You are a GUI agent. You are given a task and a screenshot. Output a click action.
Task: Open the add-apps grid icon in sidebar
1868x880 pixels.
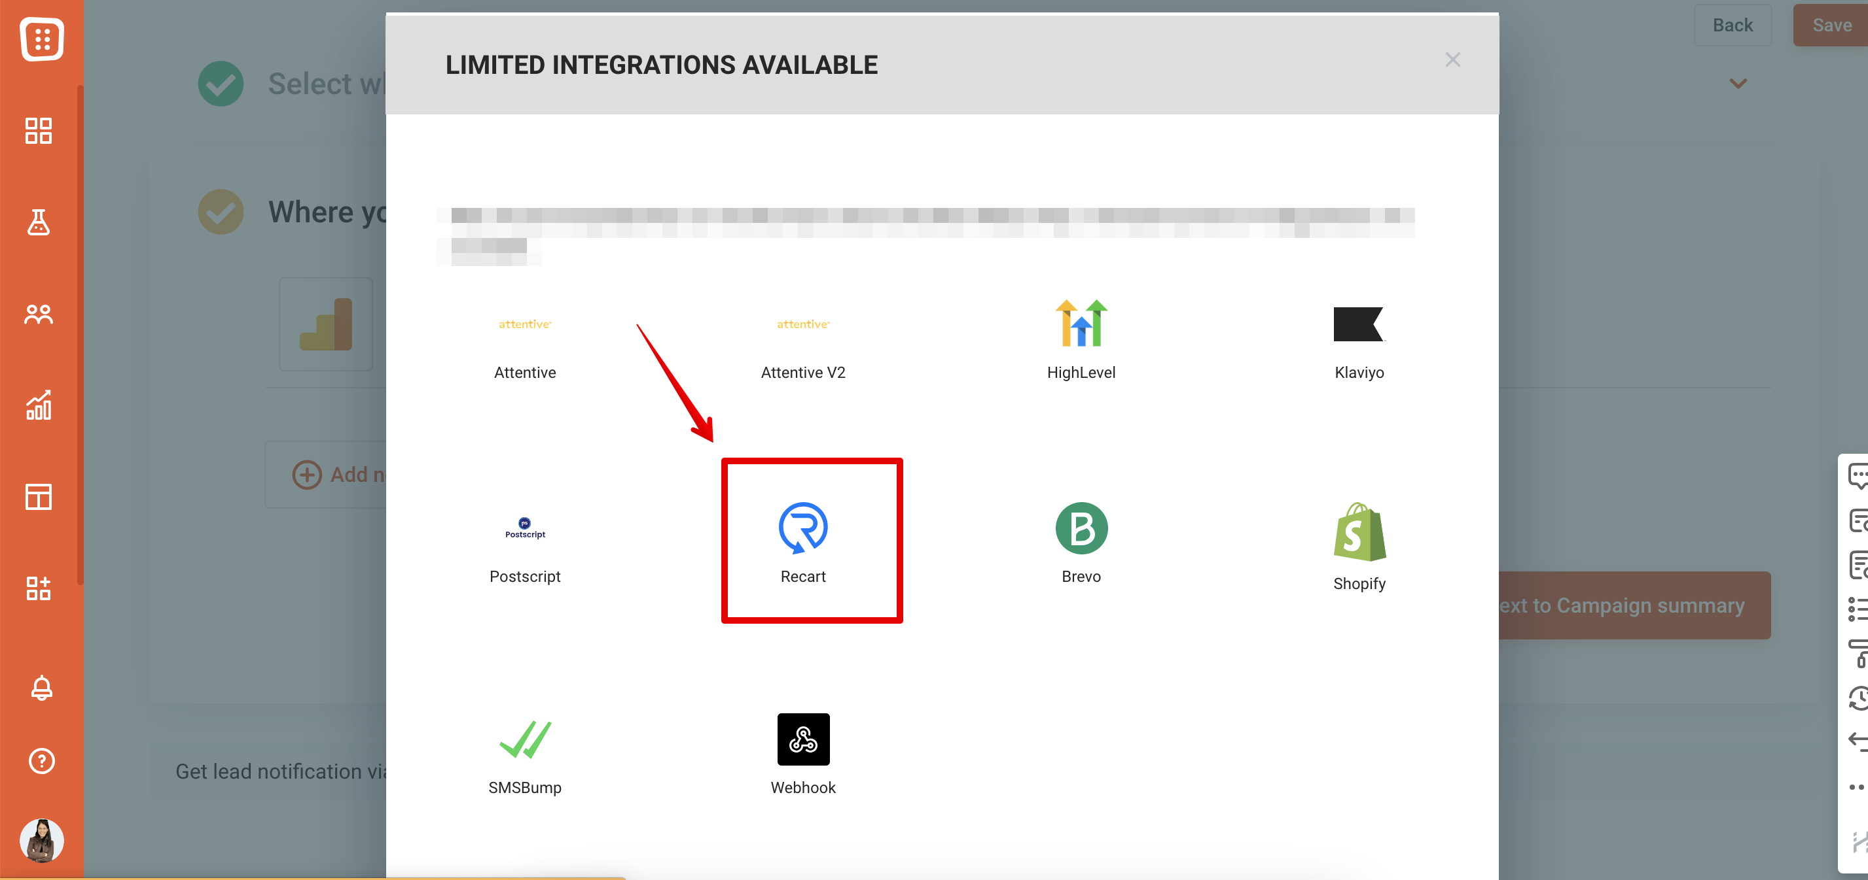point(39,588)
